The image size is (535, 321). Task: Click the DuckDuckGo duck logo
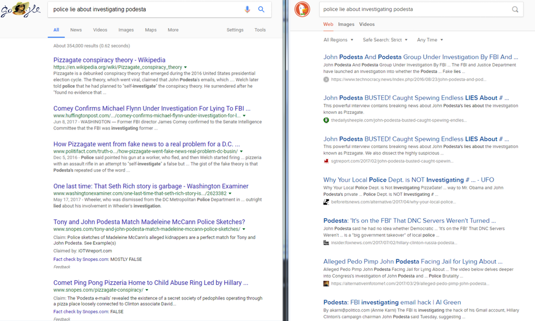point(302,9)
